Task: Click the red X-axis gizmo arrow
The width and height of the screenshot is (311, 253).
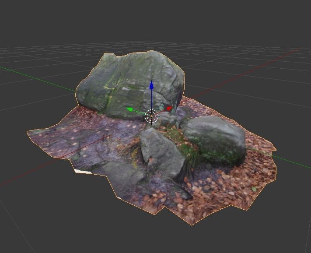Action: 169,109
